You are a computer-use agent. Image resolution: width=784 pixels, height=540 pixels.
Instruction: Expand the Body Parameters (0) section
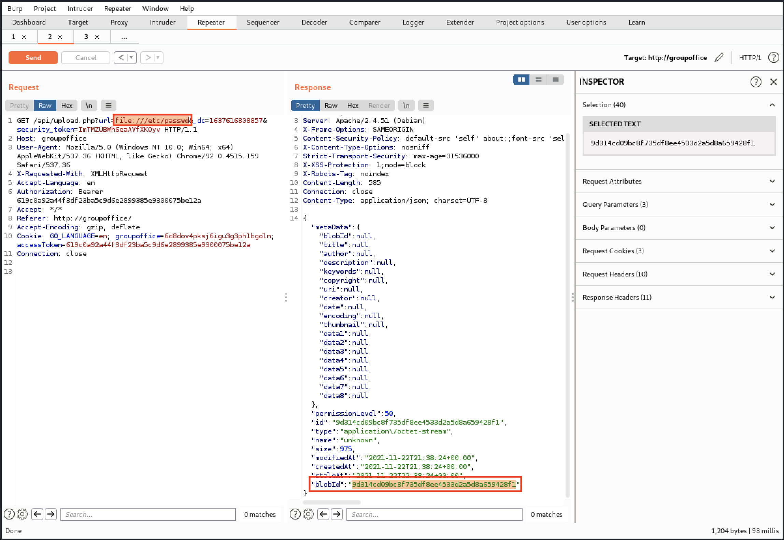coord(679,228)
